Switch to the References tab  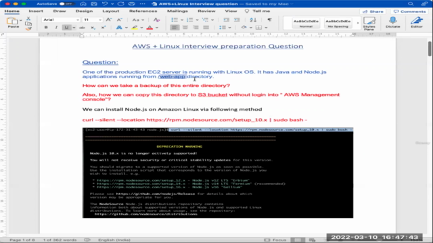click(x=143, y=11)
